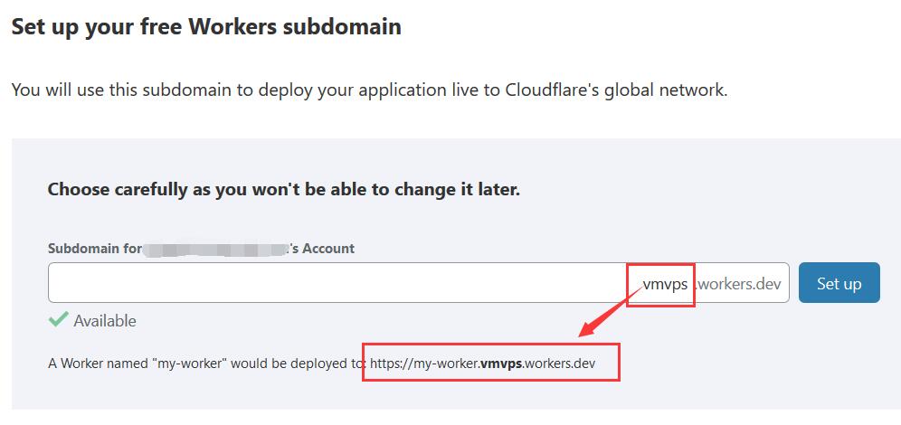Click the green Available checkmark icon
901x425 pixels.
(58, 320)
